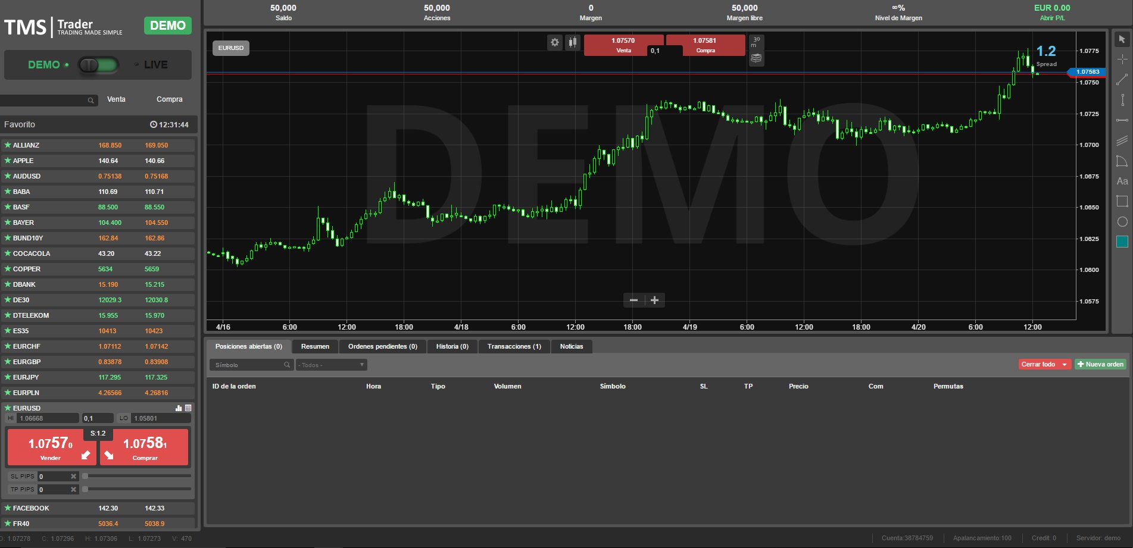Open EURUSD chart via bar-chart icon
The width and height of the screenshot is (1133, 548).
(x=179, y=408)
